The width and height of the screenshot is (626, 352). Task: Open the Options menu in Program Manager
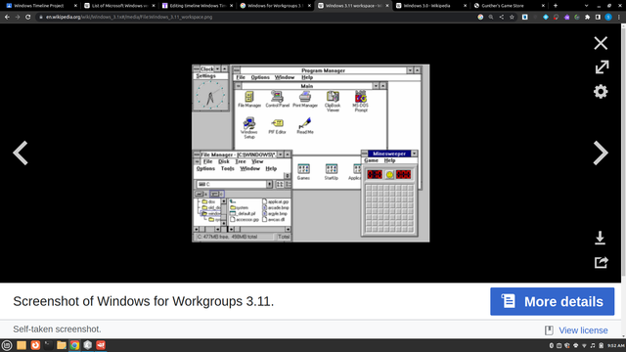pyautogui.click(x=260, y=77)
